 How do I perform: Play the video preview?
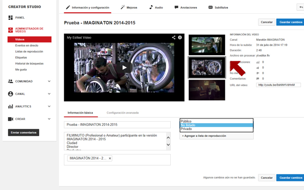click(x=124, y=67)
